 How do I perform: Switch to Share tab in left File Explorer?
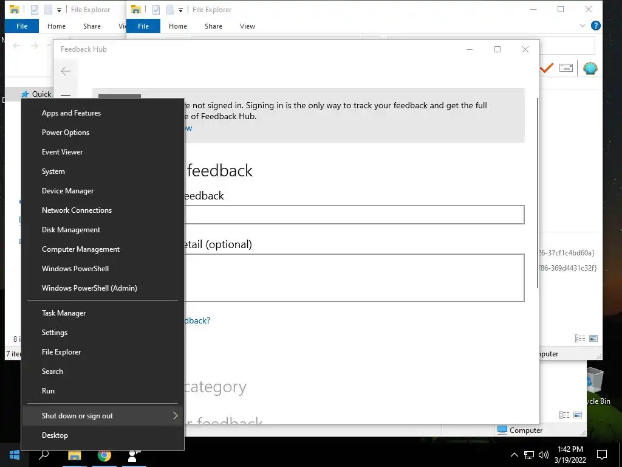tap(92, 26)
